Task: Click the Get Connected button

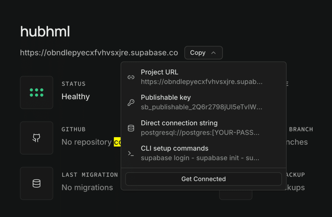Action: [204, 179]
